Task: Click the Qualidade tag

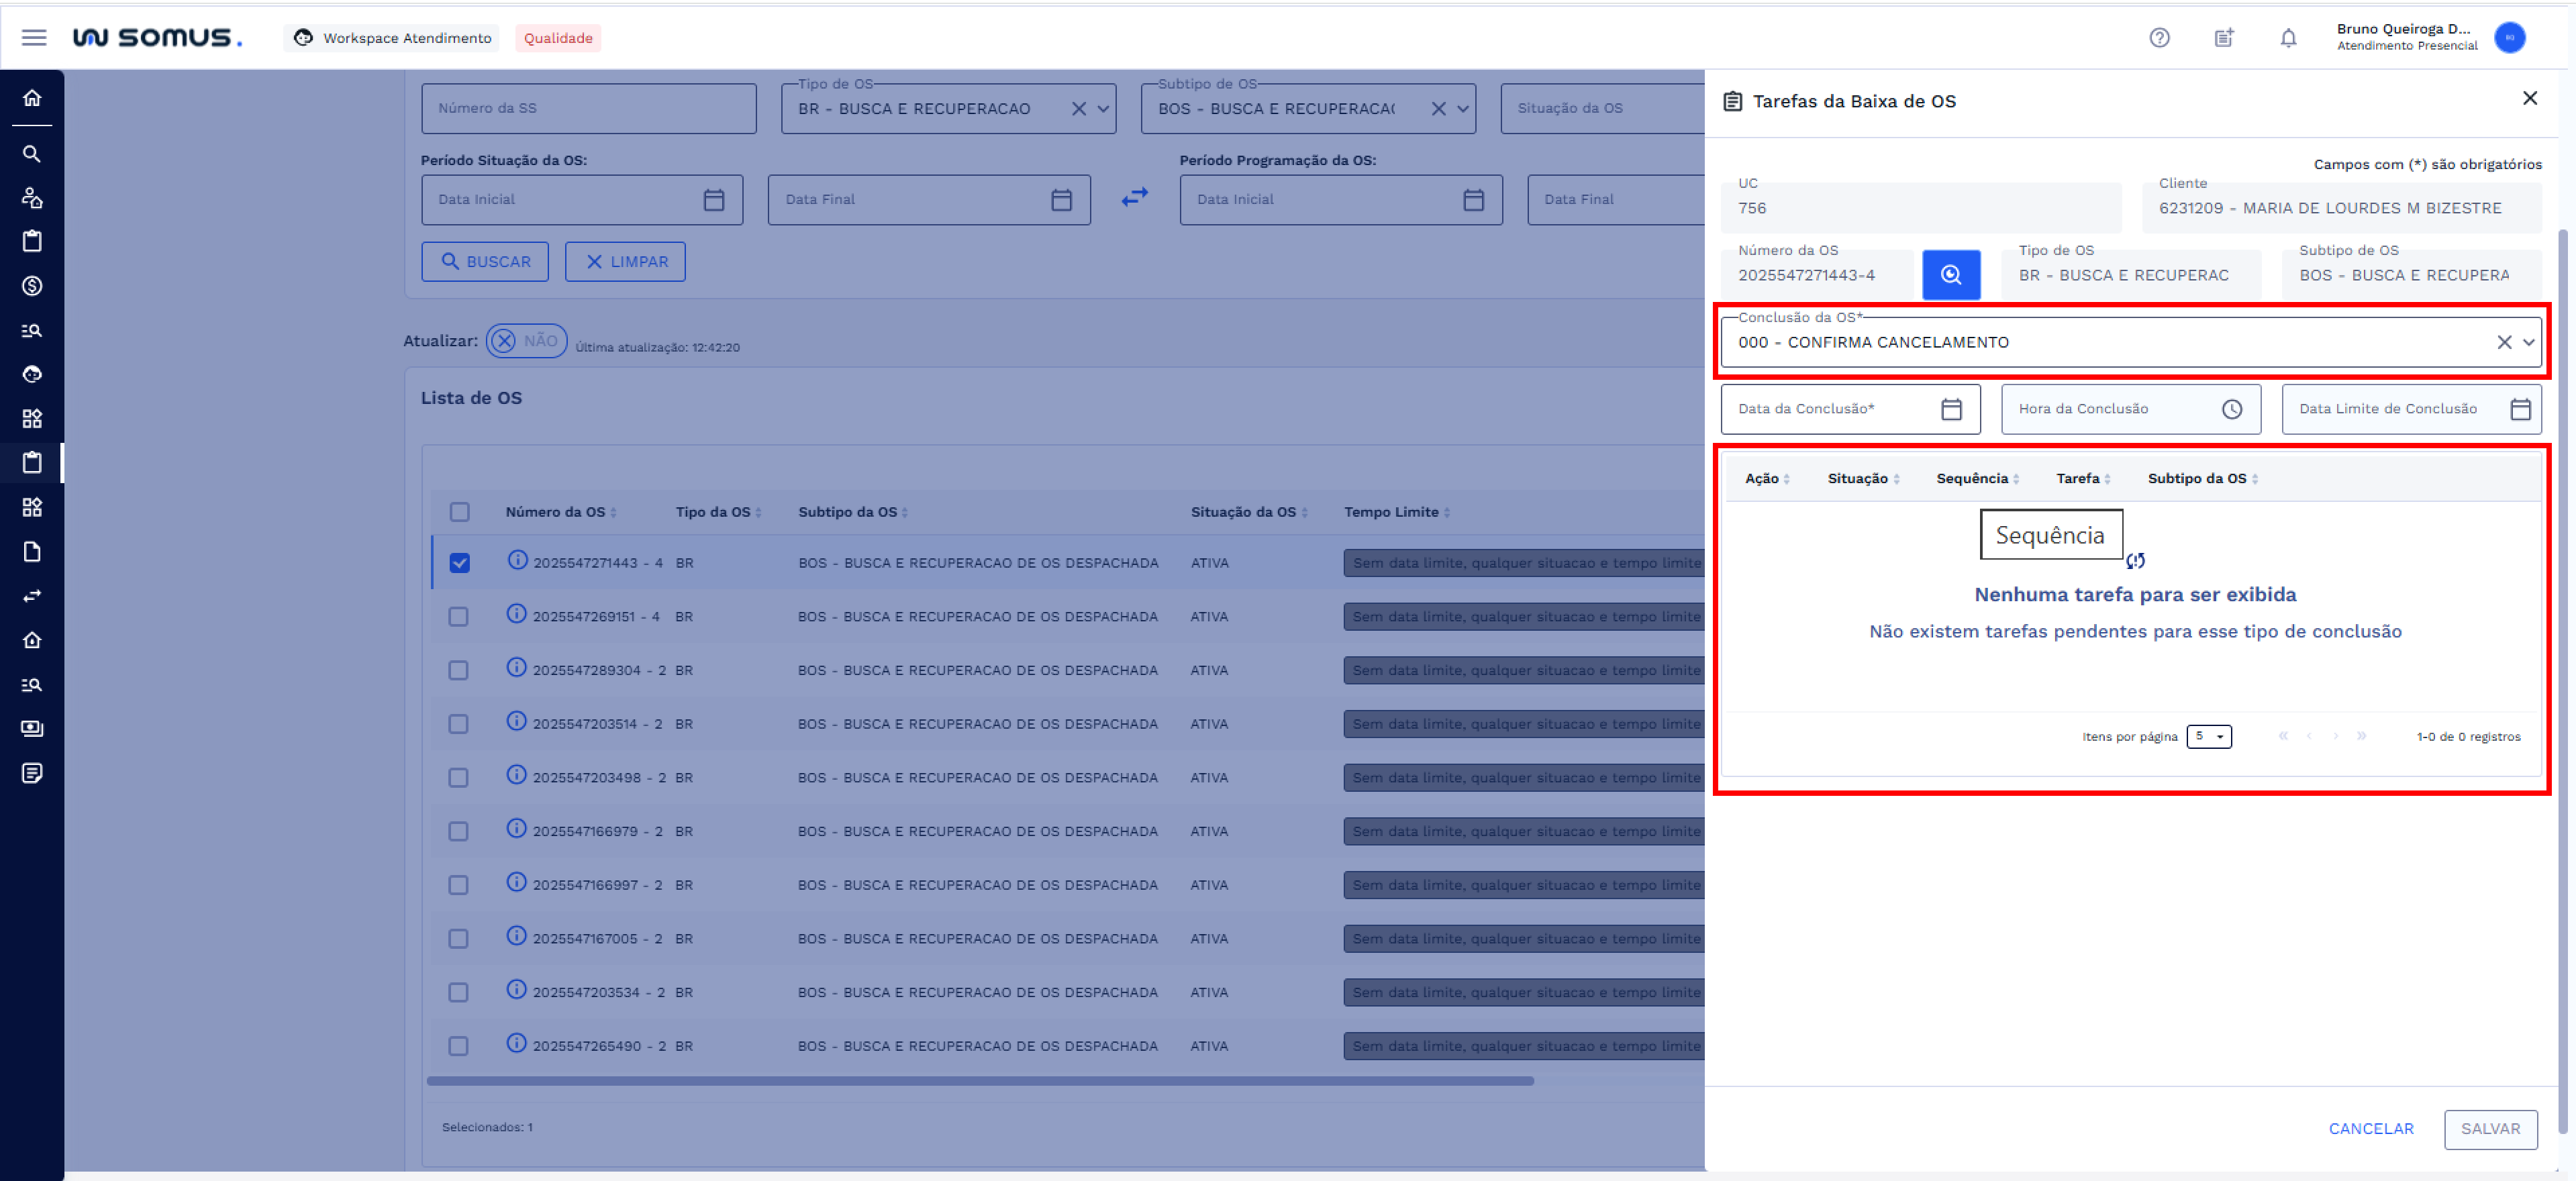Action: tap(558, 38)
